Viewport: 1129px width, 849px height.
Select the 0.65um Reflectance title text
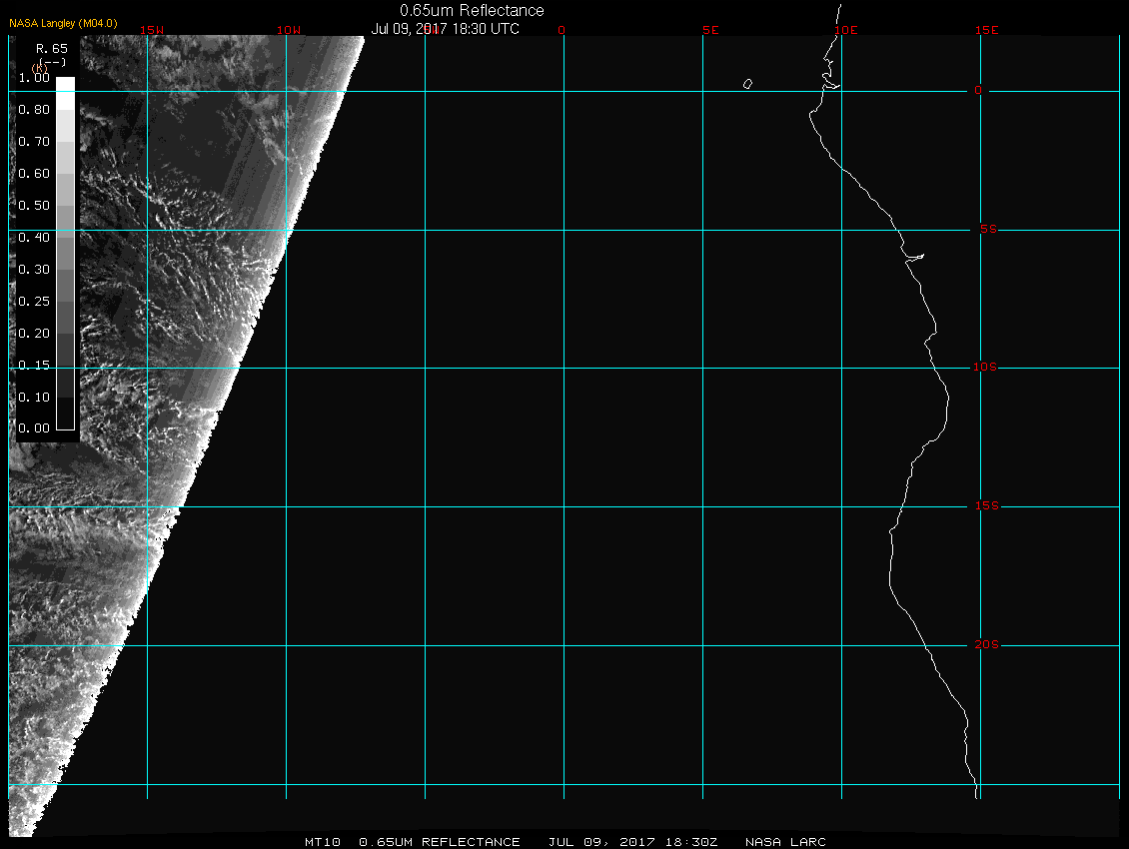(x=472, y=10)
